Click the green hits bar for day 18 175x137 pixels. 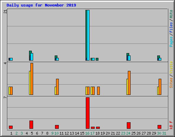point(97,59)
